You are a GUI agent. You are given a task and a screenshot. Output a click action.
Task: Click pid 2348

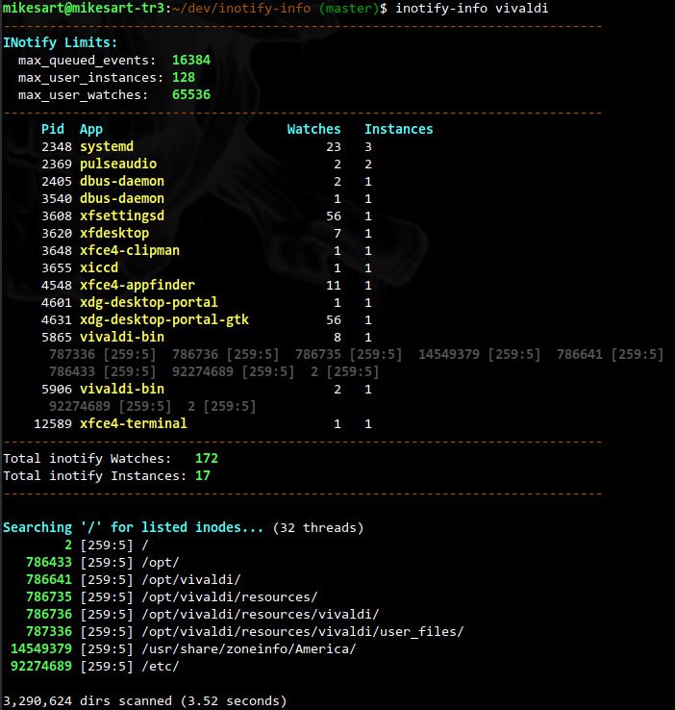pos(57,146)
